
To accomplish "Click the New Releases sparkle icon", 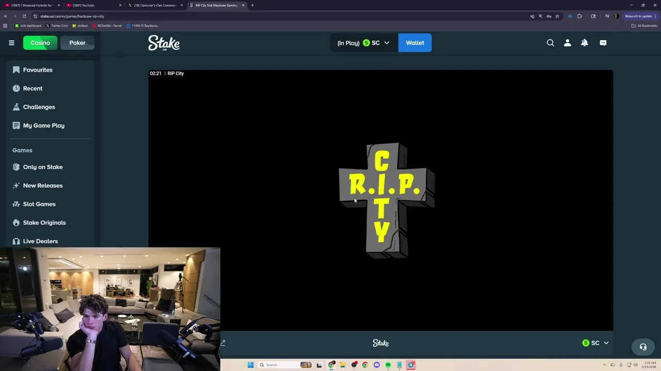I will tap(16, 185).
